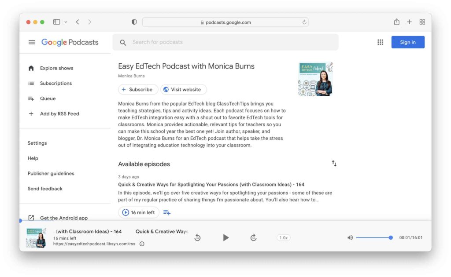Viewport: 451px width, 277px height.
Task: Subscribe to Easy EdTech Podcast
Action: click(138, 89)
